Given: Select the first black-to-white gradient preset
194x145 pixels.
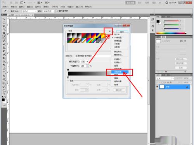Looking at the screenshot, I should [69, 36].
